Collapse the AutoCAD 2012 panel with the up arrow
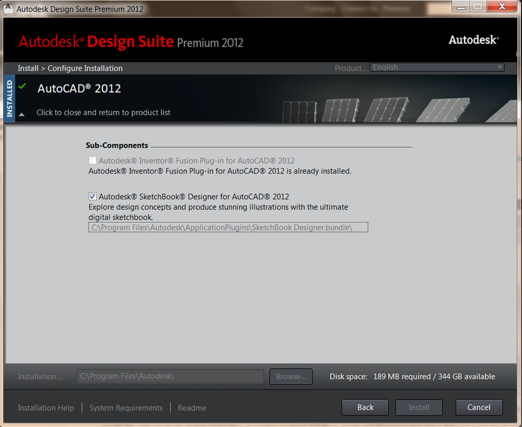The width and height of the screenshot is (522, 427). click(x=21, y=114)
